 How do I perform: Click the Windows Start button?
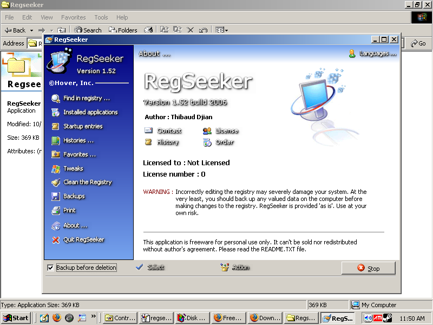coord(16,318)
